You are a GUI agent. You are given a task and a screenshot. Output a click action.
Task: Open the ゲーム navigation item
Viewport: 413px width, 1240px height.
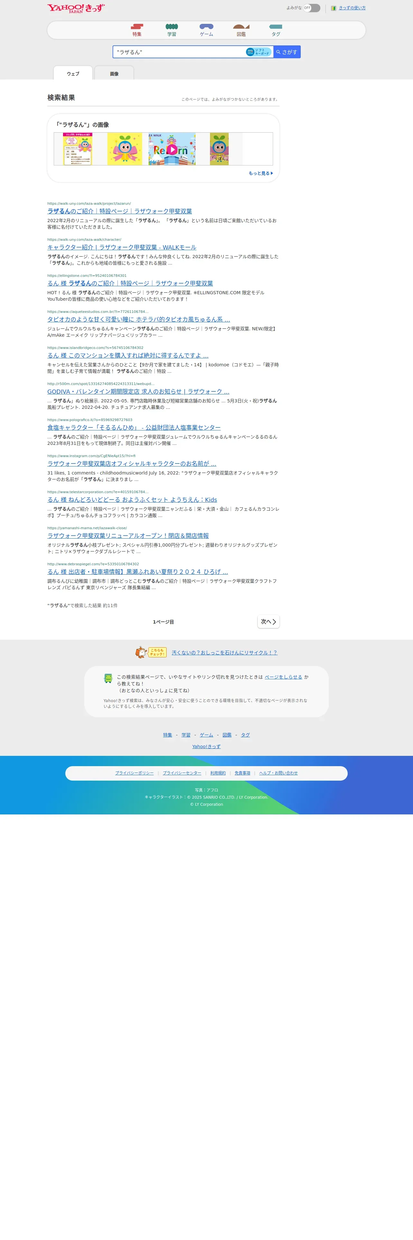[206, 30]
